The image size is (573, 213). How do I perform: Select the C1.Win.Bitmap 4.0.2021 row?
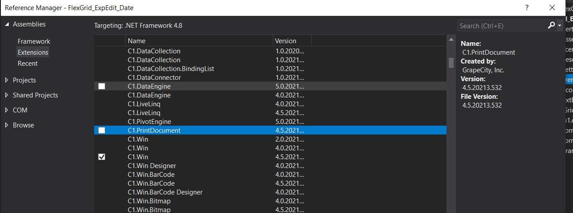pos(270,201)
